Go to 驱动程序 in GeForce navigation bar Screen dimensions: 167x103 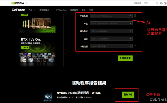(x=74, y=10)
